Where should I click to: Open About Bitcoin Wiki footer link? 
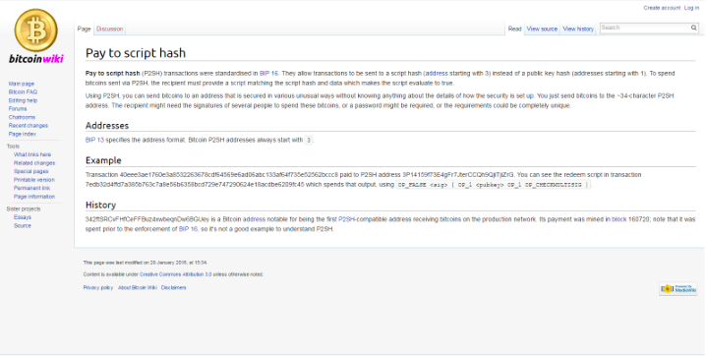[138, 287]
